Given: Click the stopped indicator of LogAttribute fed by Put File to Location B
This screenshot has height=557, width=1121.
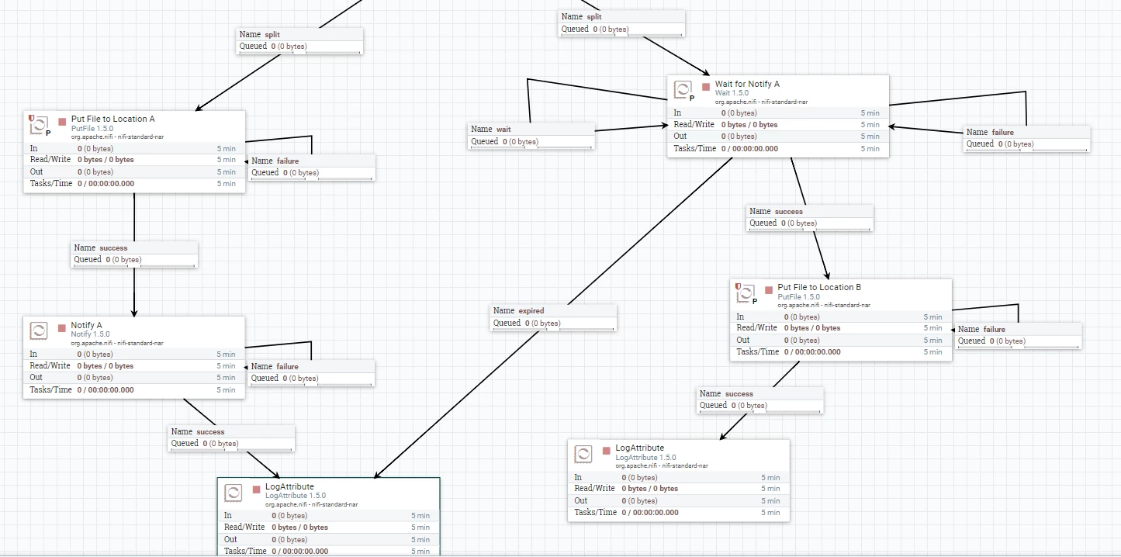Looking at the screenshot, I should [606, 451].
